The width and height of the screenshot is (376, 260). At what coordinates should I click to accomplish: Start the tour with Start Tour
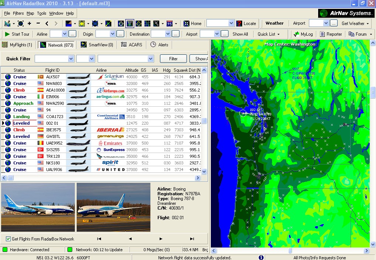[x=17, y=34]
